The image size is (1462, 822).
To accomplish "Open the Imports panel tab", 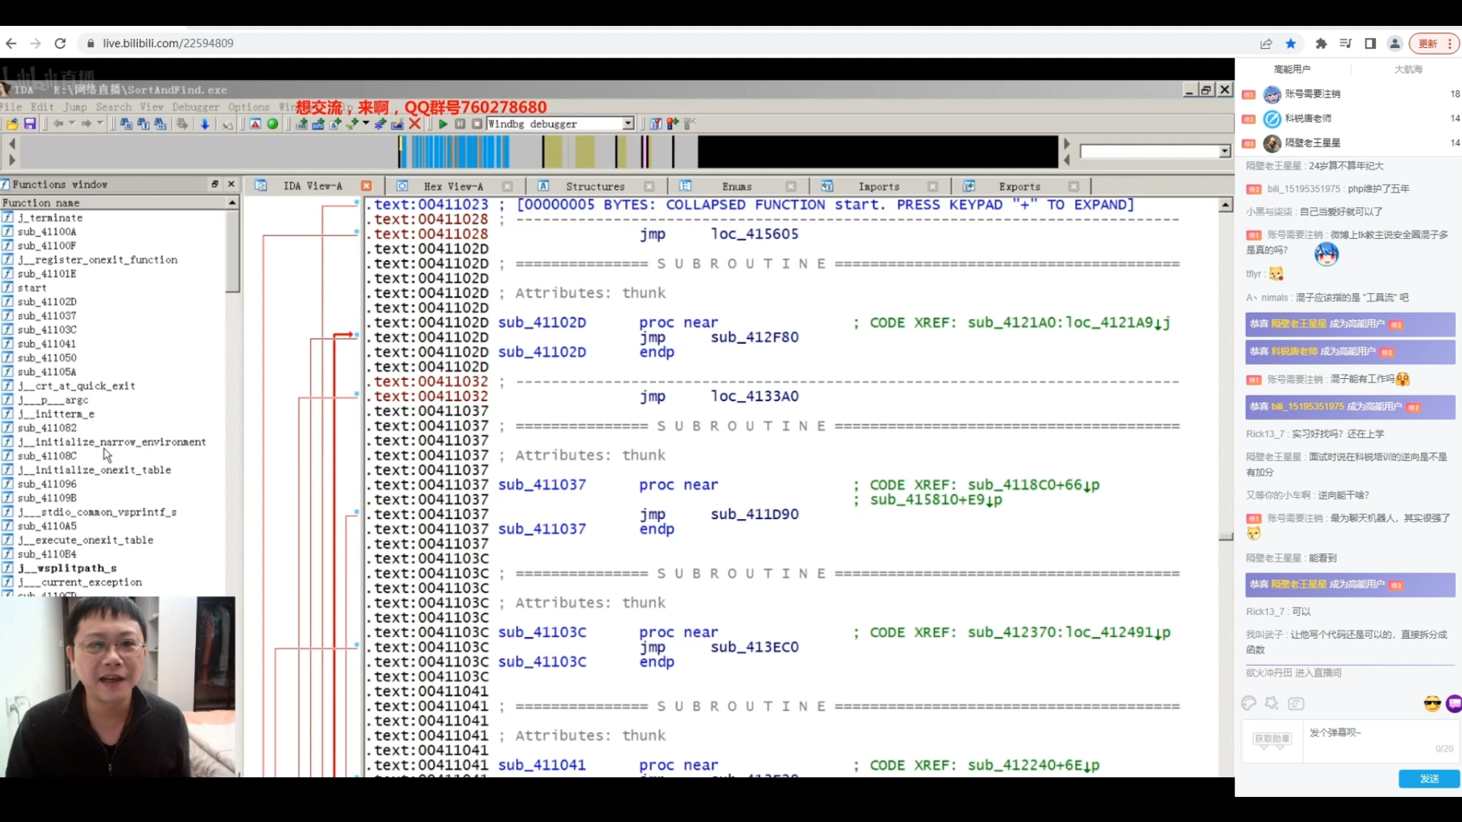I will click(x=879, y=186).
